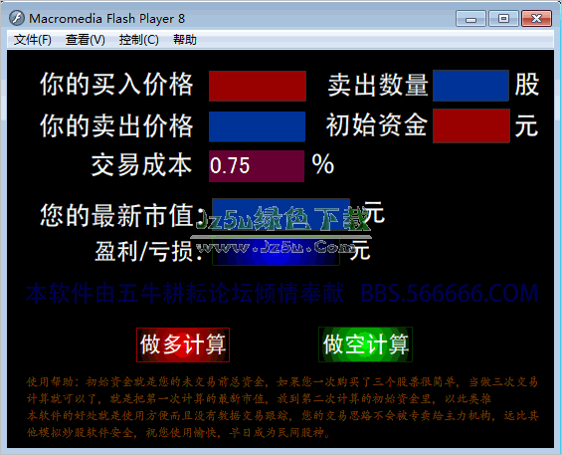Click the 你的卖出价格 label
Image resolution: width=562 pixels, height=455 pixels.
coord(116,125)
